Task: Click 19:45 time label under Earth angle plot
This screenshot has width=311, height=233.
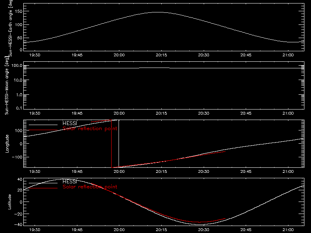Action: pos(77,55)
